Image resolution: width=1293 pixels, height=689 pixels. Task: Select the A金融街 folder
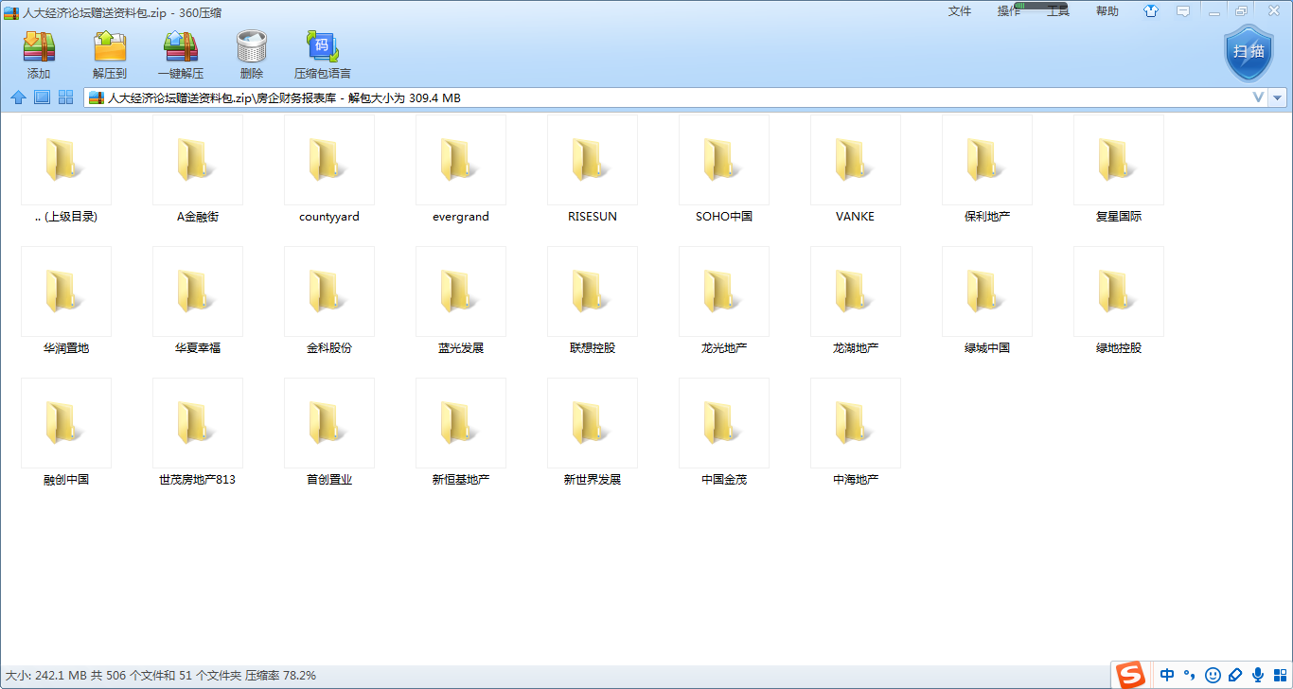tap(197, 169)
